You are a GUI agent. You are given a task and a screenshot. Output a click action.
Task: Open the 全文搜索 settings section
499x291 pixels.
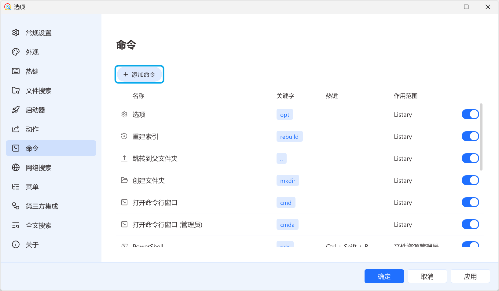(x=51, y=225)
